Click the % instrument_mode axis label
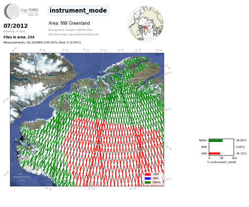The width and height of the screenshot is (249, 207). pyautogui.click(x=222, y=162)
